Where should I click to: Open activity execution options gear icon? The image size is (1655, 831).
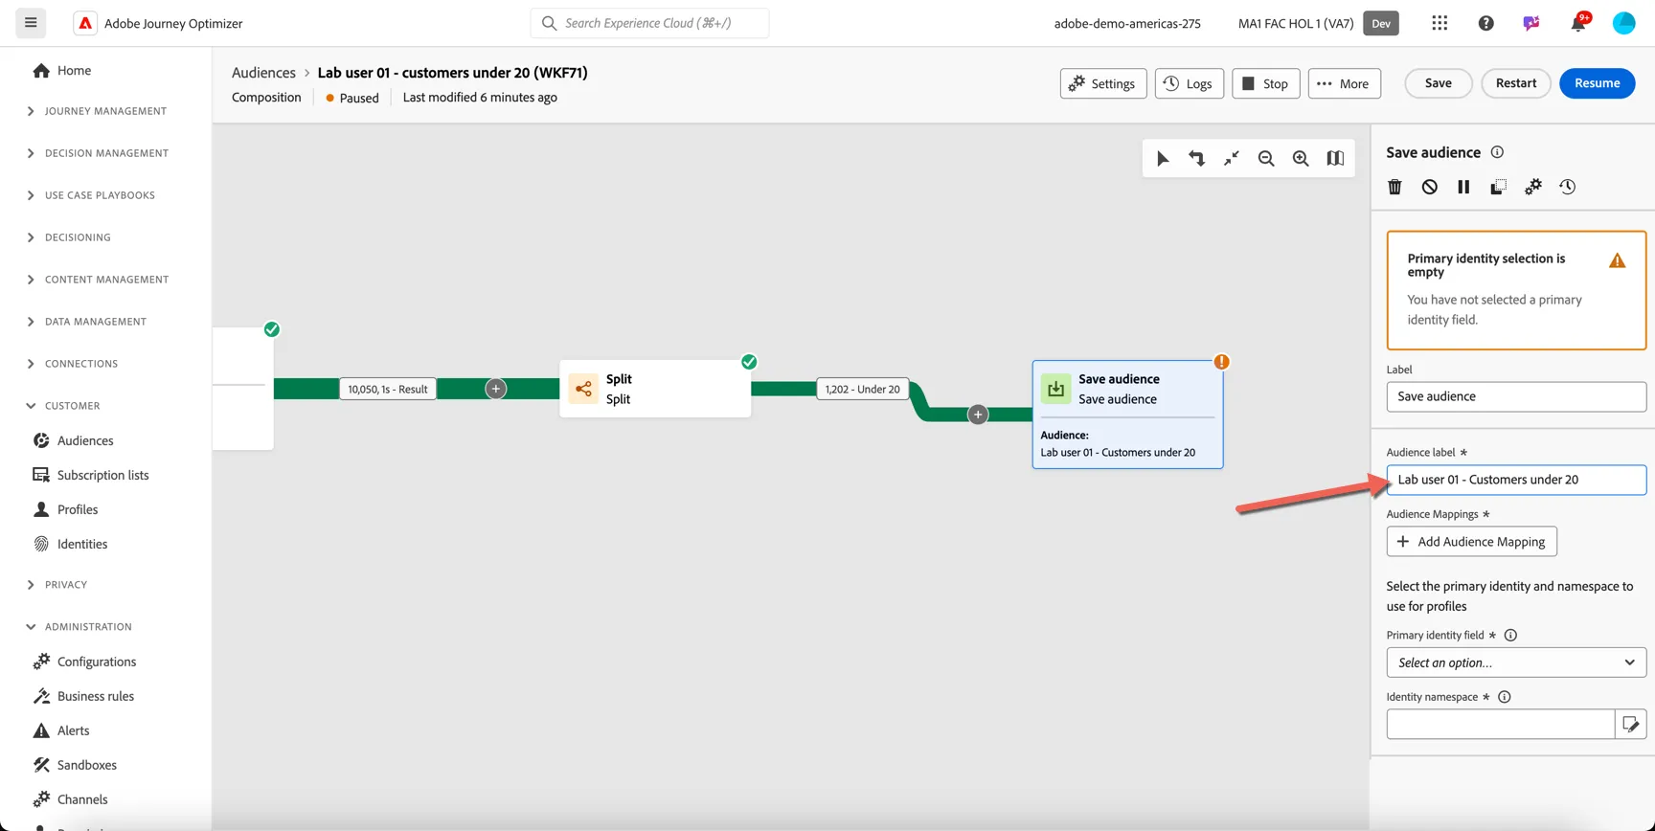(x=1532, y=187)
